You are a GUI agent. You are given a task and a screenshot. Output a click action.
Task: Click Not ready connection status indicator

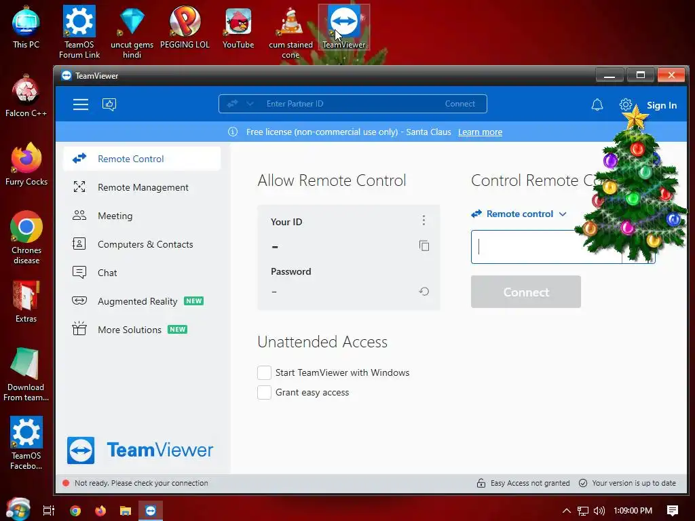[136, 483]
